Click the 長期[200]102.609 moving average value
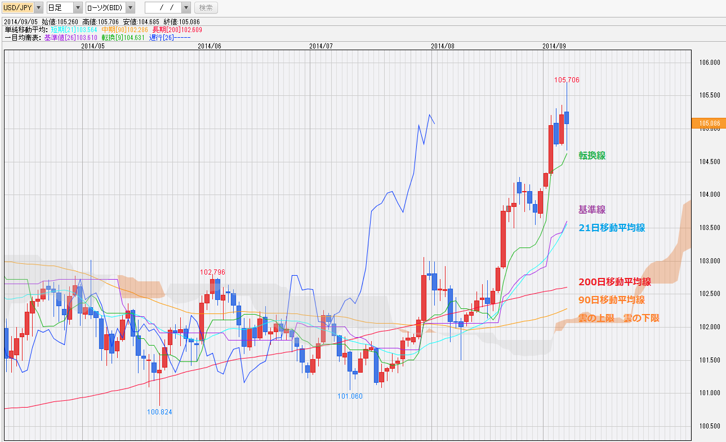 [x=177, y=29]
